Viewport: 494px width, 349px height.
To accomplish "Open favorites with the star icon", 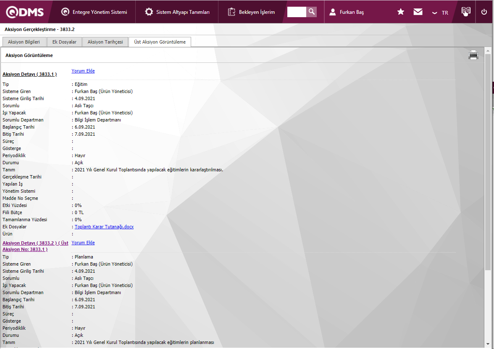I will pyautogui.click(x=401, y=12).
